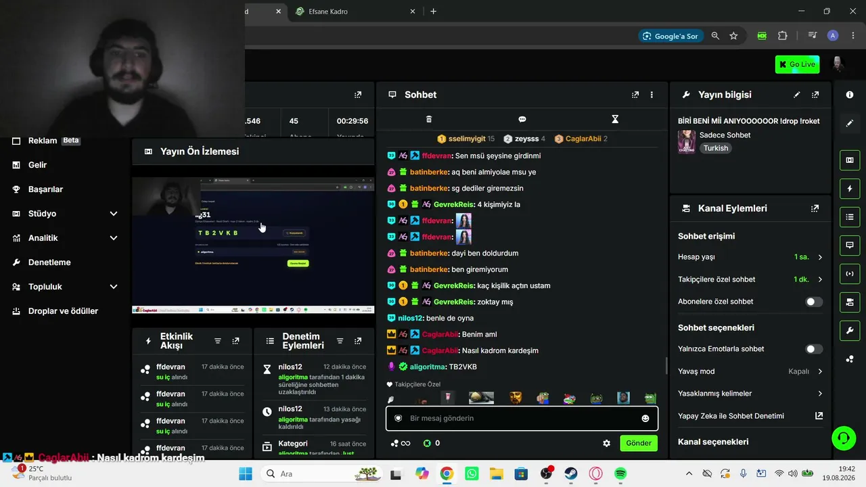Open Yasaklanmış kelimeler settings
Image resolution: width=866 pixels, height=487 pixels.
(750, 394)
